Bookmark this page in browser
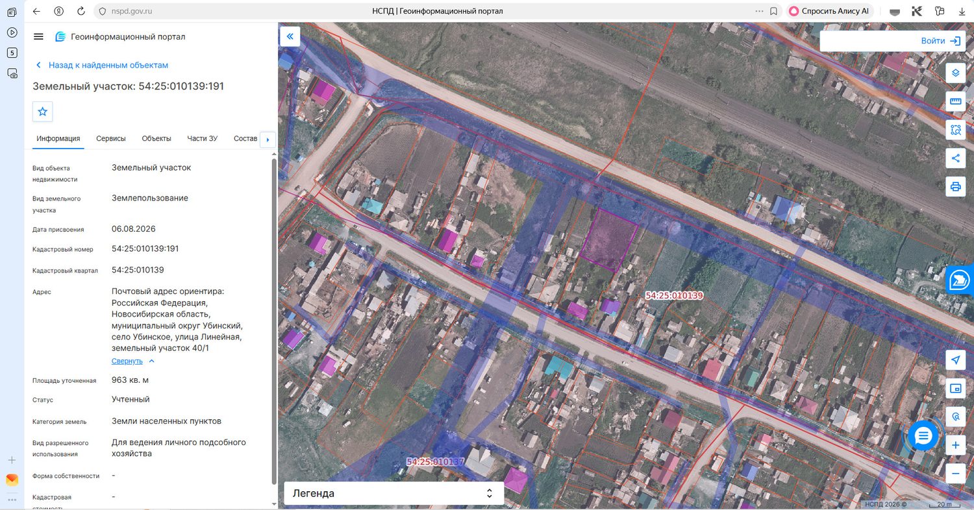The width and height of the screenshot is (974, 510). (x=773, y=11)
